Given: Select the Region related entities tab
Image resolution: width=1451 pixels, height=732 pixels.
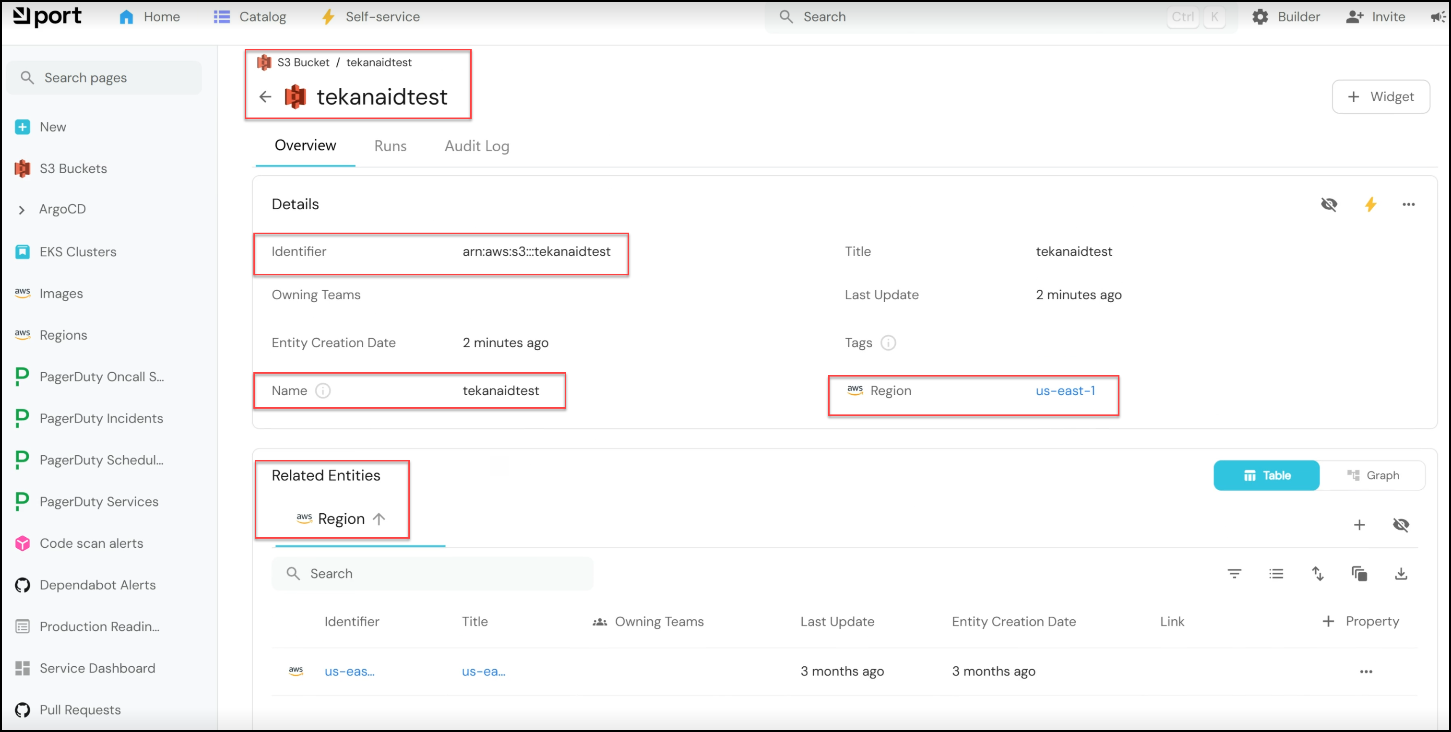Looking at the screenshot, I should [341, 519].
